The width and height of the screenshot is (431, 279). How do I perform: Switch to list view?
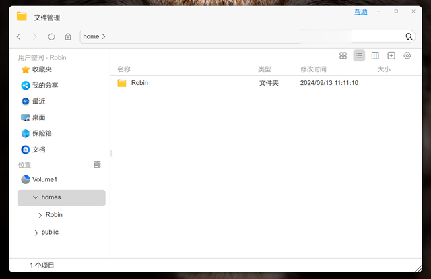point(359,55)
